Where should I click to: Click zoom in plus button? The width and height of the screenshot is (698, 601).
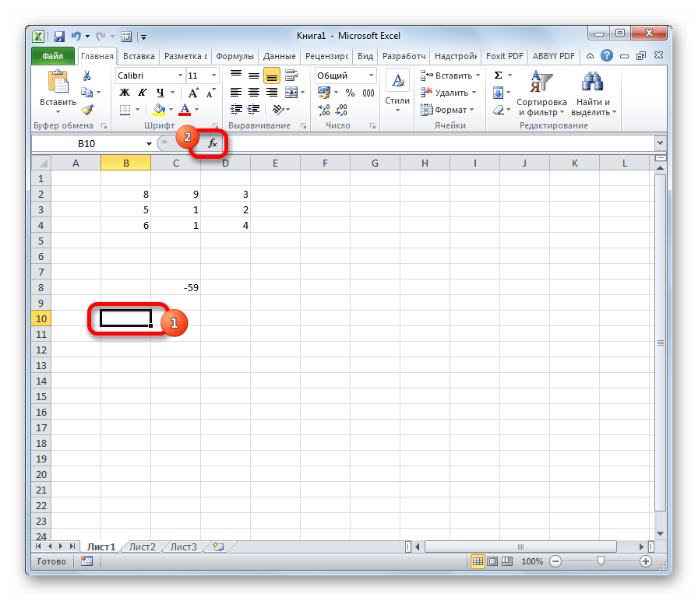646,561
